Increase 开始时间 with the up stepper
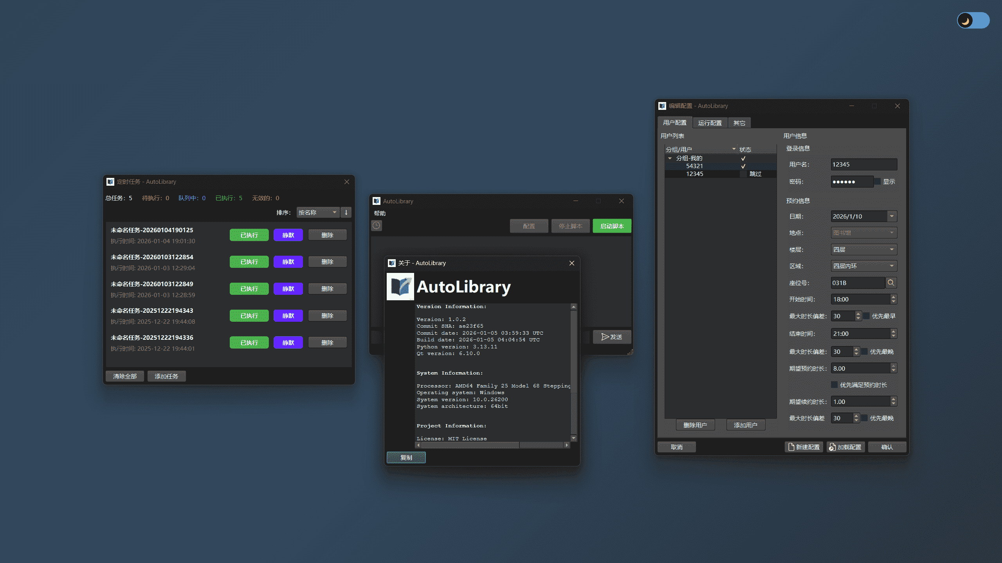The width and height of the screenshot is (1002, 563). (893, 297)
